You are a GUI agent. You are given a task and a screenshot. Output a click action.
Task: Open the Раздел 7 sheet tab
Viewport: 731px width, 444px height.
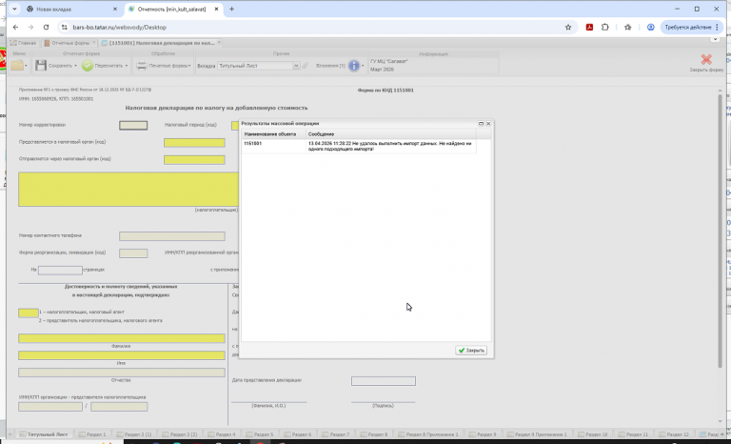(x=335, y=434)
